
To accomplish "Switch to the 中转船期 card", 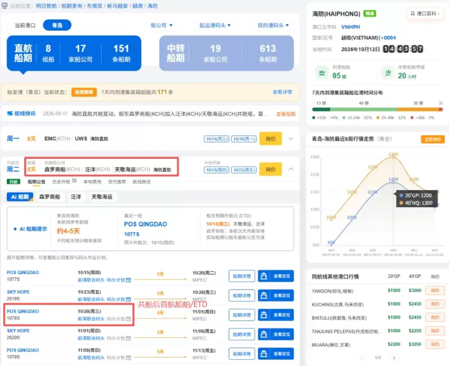I will 227,53.
